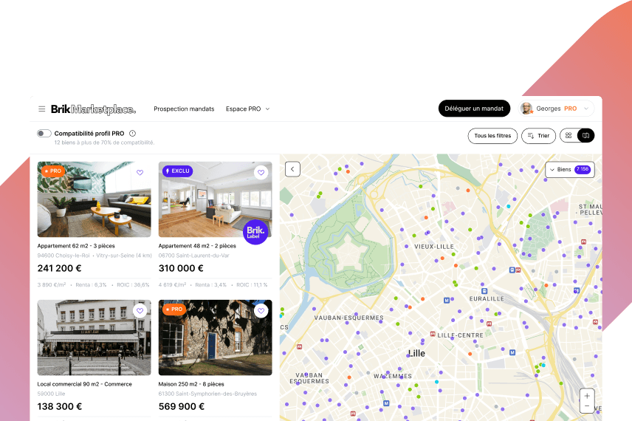
Task: Open Georges PRO account dropdown
Action: tap(556, 109)
